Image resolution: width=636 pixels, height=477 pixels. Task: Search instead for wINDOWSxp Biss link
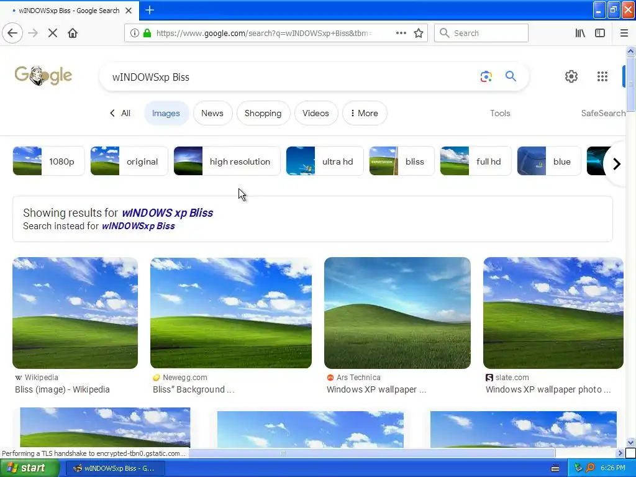[x=139, y=226]
